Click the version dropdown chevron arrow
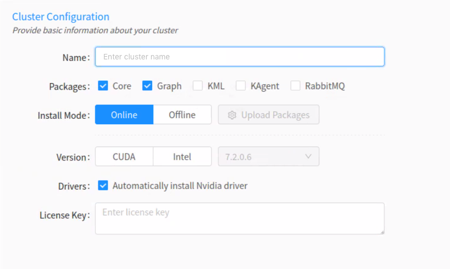 coord(308,157)
